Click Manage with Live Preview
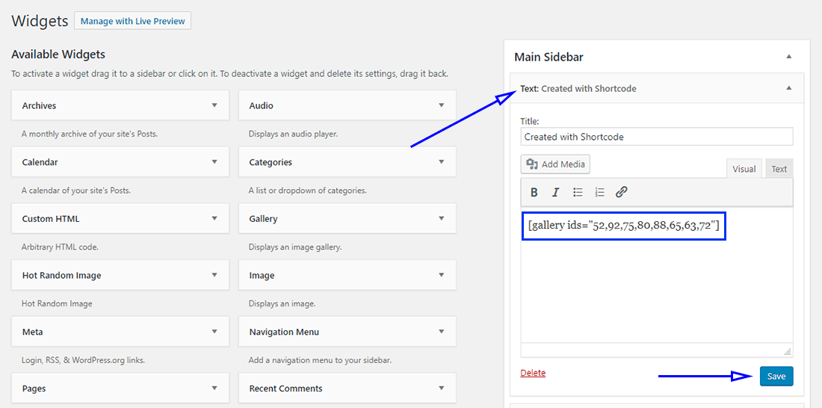 click(132, 21)
